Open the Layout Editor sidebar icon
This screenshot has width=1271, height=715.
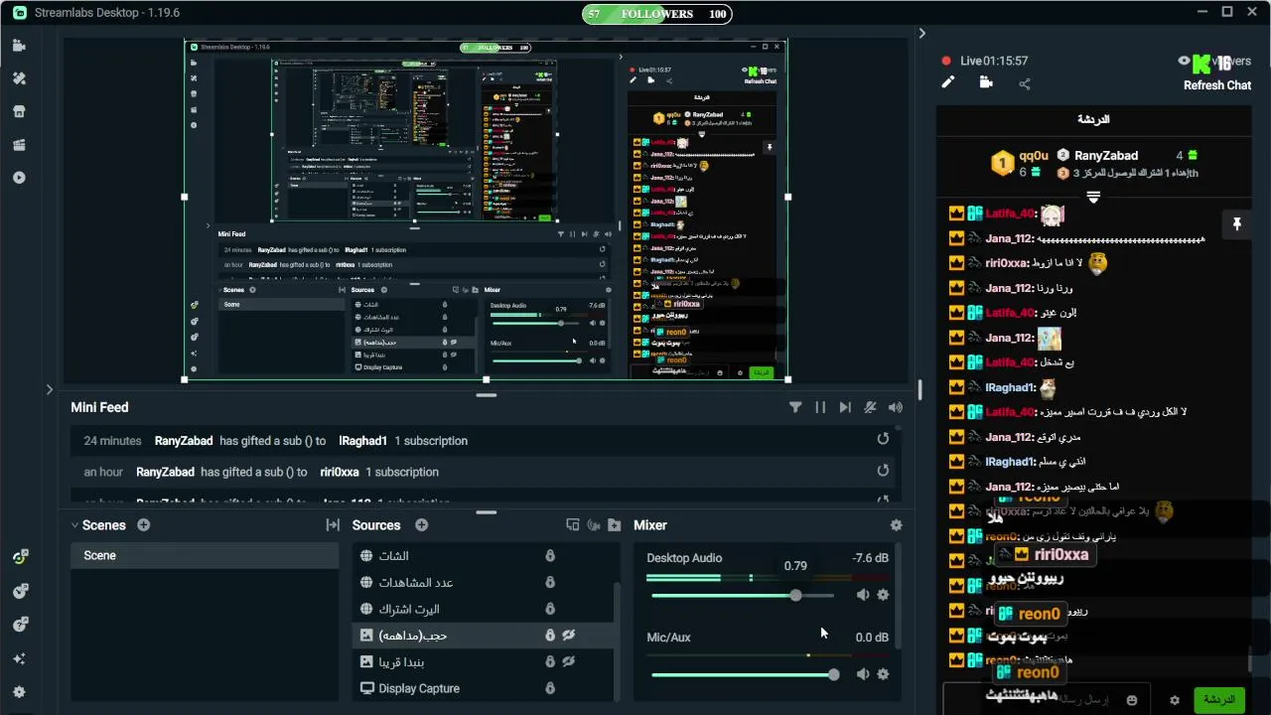(x=19, y=145)
